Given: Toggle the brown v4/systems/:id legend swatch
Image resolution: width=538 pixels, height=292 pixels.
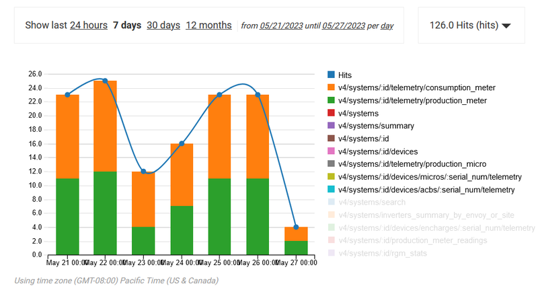Looking at the screenshot, I should (x=331, y=139).
